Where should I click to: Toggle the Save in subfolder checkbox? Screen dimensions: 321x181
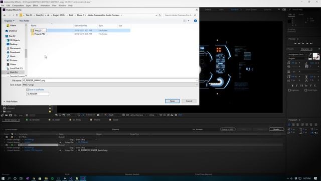(x=28, y=89)
